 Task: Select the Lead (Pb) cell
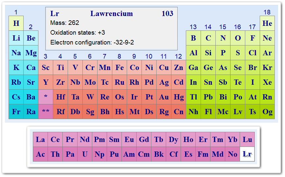pyautogui.click(x=208, y=97)
